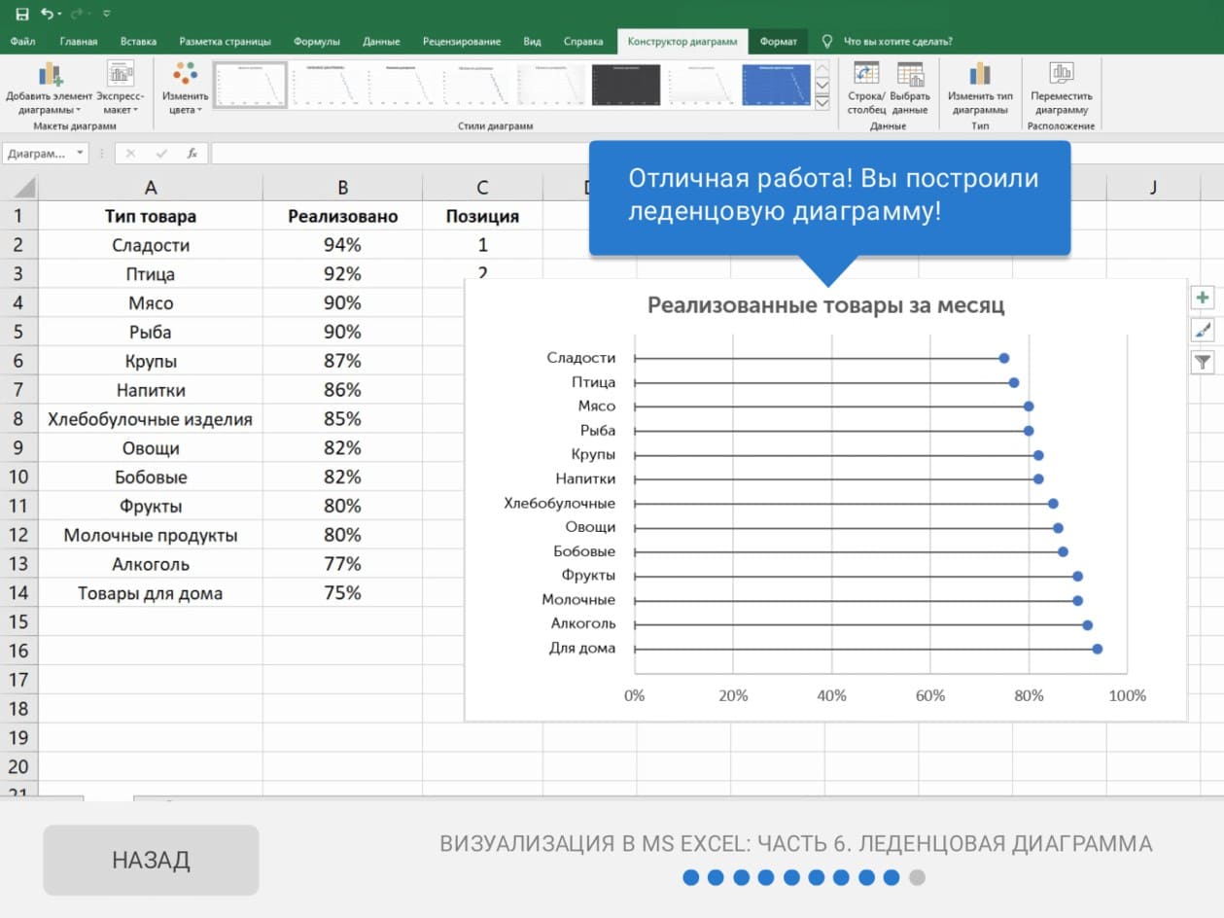
Task: Switch to the Формат tab
Action: coord(778,42)
